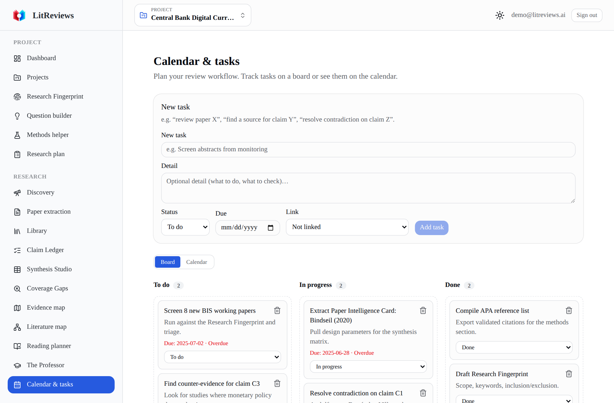Open Discovery telescope icon

(x=17, y=193)
